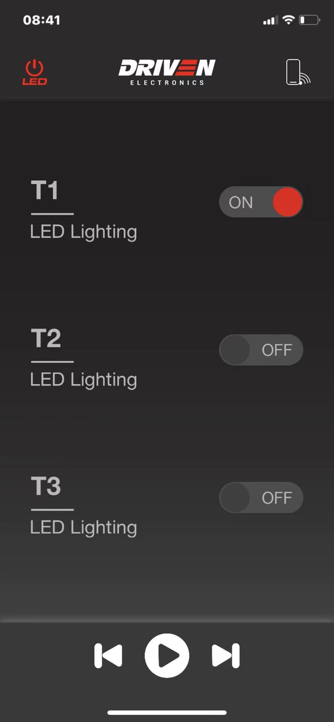Select the T3 heading label
This screenshot has height=722, width=334.
pyautogui.click(x=46, y=486)
